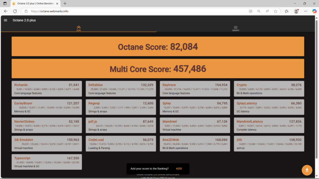Click the MandreelLatency score 127,826
The height and width of the screenshot is (179, 319).
pos(295,121)
